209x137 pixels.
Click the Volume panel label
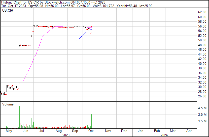click(x=8, y=104)
